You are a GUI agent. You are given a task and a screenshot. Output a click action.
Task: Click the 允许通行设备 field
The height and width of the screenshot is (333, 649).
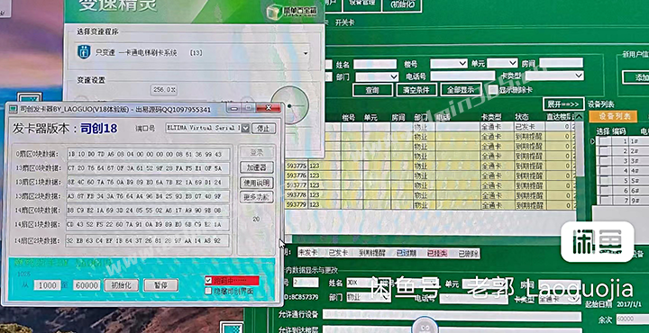coord(452,316)
